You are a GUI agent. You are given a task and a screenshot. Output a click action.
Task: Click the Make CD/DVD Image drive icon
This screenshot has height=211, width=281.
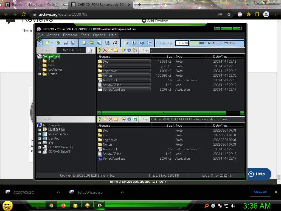[x=84, y=43]
